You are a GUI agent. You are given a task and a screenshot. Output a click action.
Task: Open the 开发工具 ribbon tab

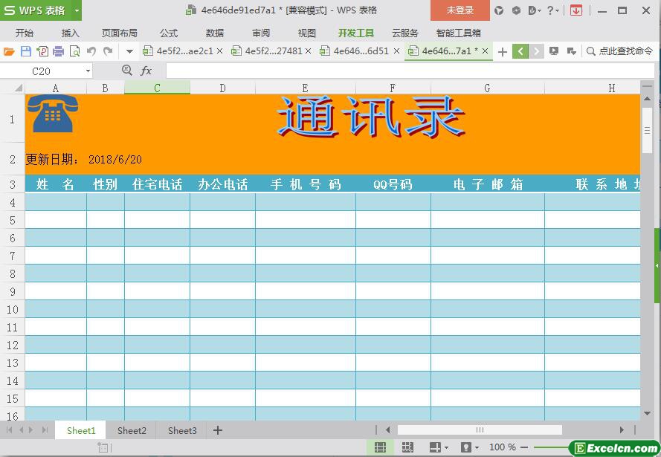click(x=355, y=33)
